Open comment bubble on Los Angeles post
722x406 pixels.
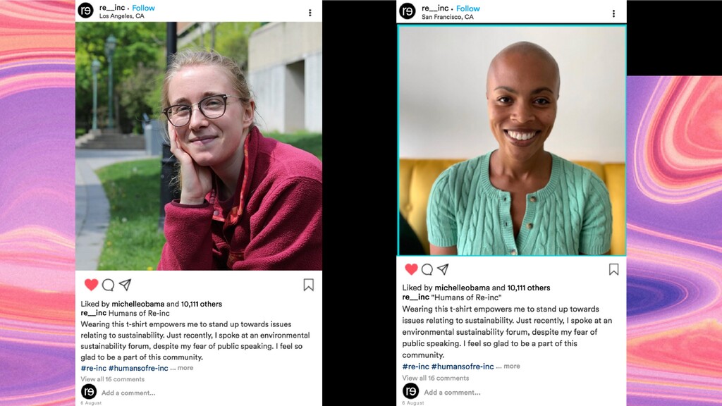click(108, 285)
